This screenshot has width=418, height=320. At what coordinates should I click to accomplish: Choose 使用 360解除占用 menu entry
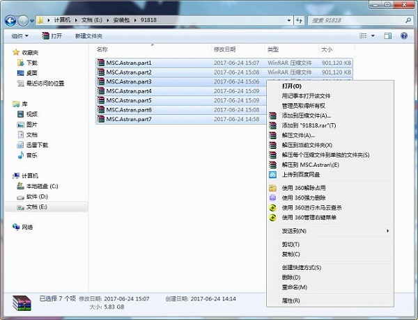pos(330,188)
